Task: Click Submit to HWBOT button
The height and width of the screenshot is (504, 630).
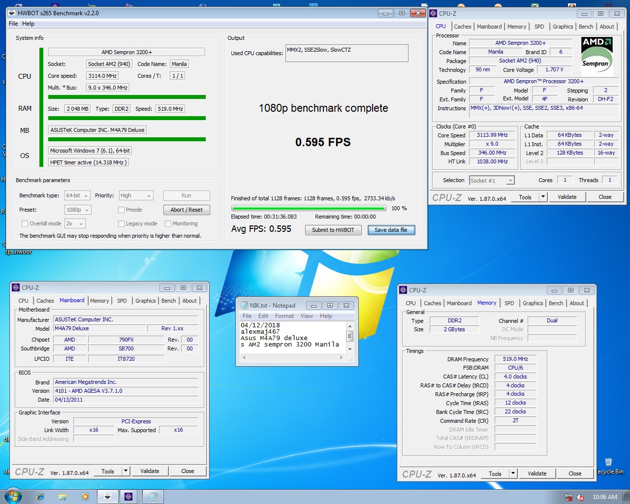Action: click(x=333, y=230)
